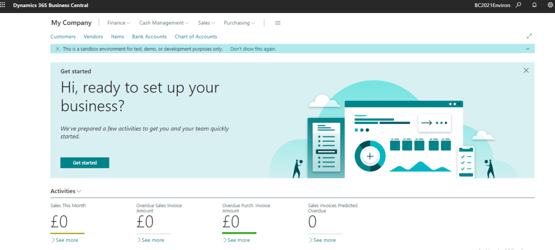Go to the Customers list
The height and width of the screenshot is (250, 555).
tap(63, 37)
